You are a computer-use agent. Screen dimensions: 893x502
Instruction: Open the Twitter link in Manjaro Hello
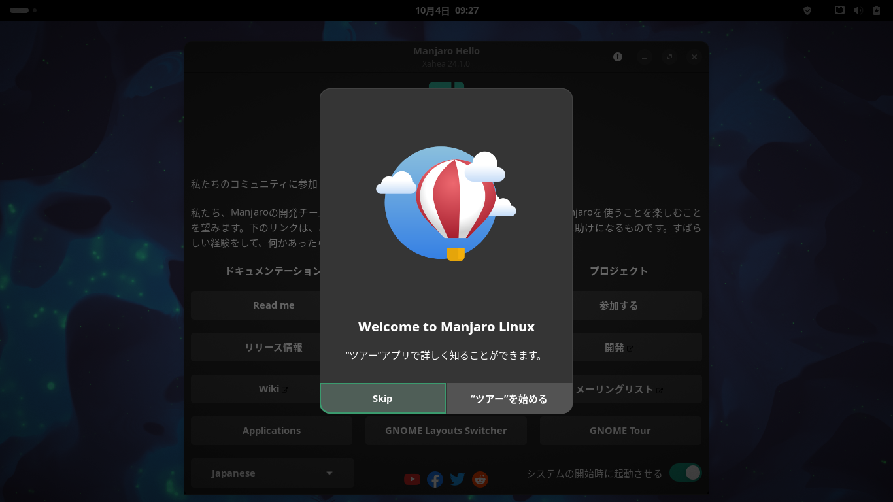pos(458,479)
